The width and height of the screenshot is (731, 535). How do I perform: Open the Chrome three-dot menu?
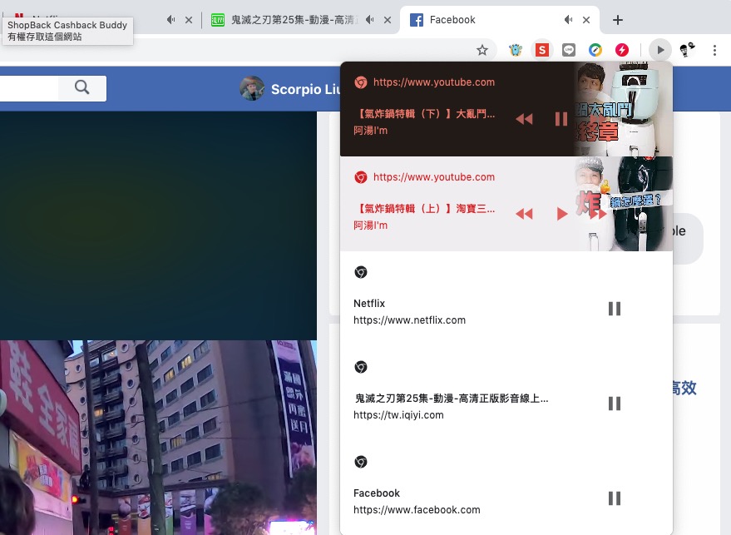[714, 50]
